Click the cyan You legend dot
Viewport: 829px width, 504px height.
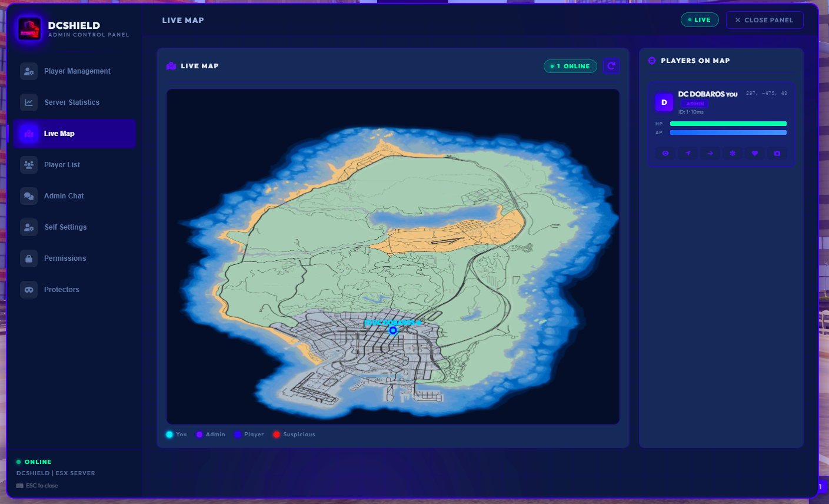point(169,435)
